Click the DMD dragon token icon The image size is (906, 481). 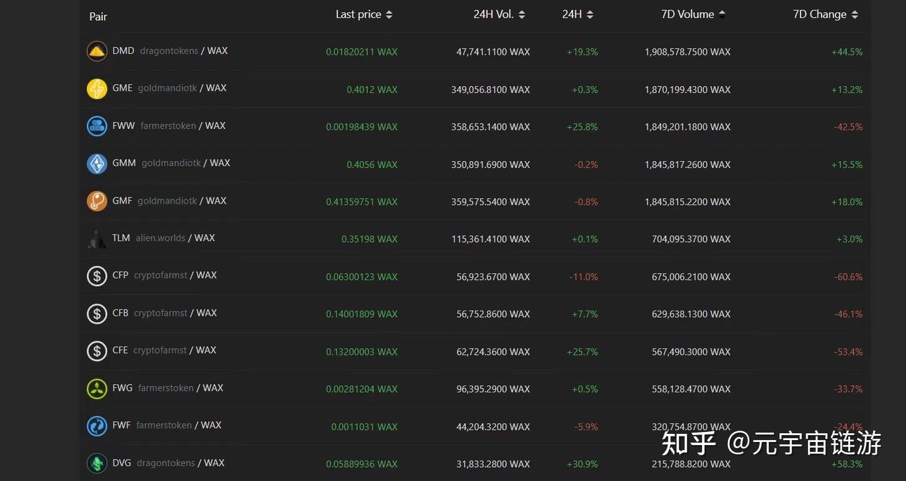(x=97, y=51)
